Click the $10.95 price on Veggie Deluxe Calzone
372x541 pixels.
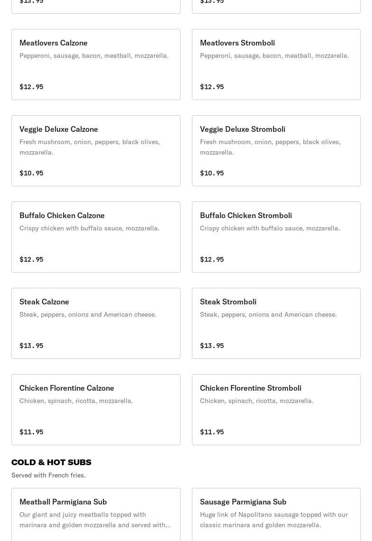31,173
